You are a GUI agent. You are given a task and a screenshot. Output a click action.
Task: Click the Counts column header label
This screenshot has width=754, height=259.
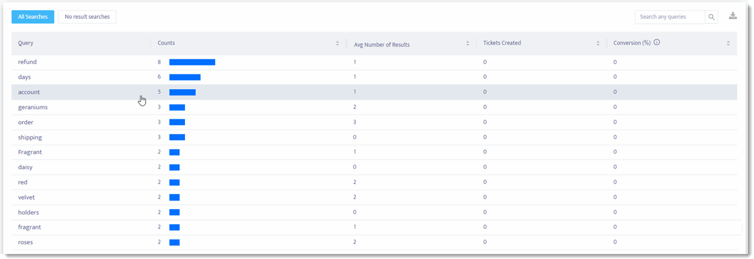pyautogui.click(x=166, y=43)
